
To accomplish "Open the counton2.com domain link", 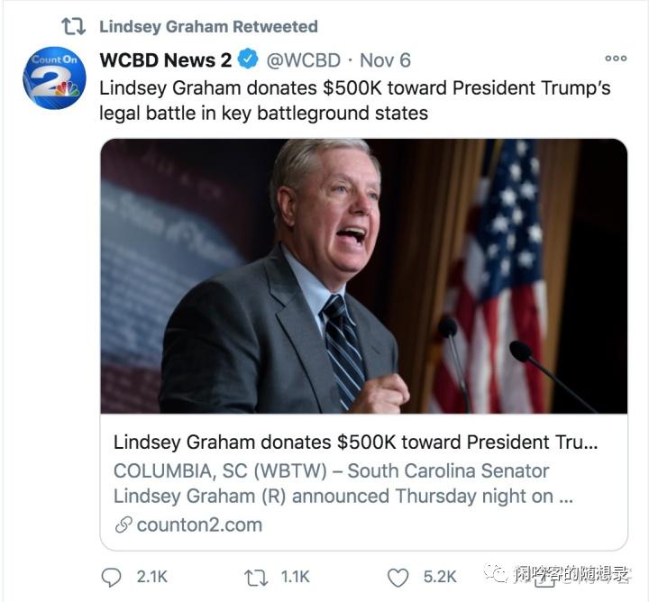I will click(199, 525).
